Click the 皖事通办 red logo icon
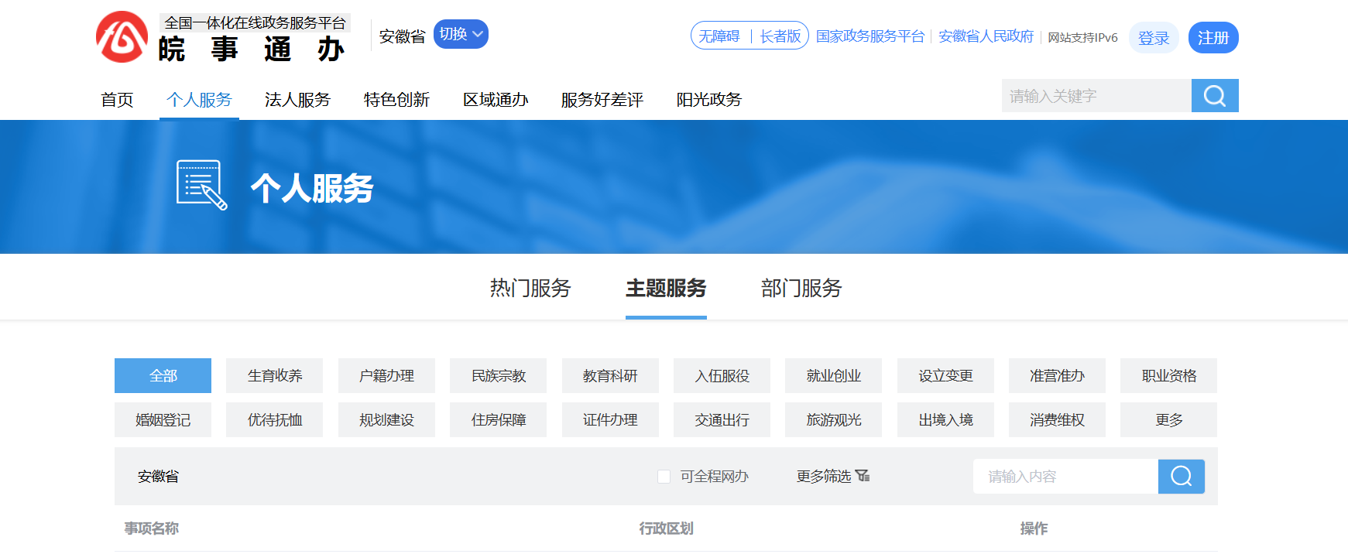 point(122,37)
